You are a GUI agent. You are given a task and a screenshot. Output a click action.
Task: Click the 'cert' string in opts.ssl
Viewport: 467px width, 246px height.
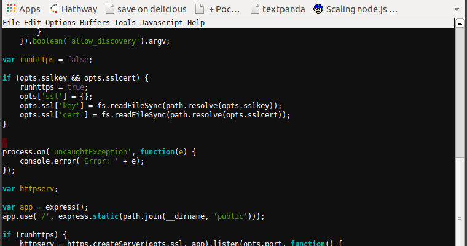pos(71,115)
